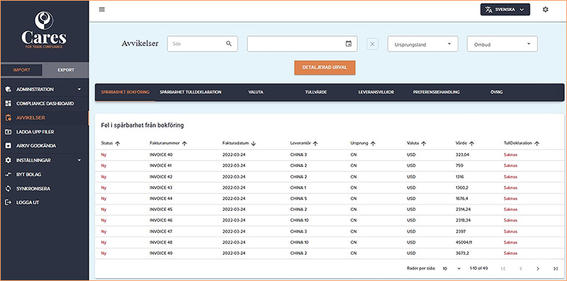The image size is (567, 281).
Task: Click INVOICE 44 row cell
Action: point(161,198)
